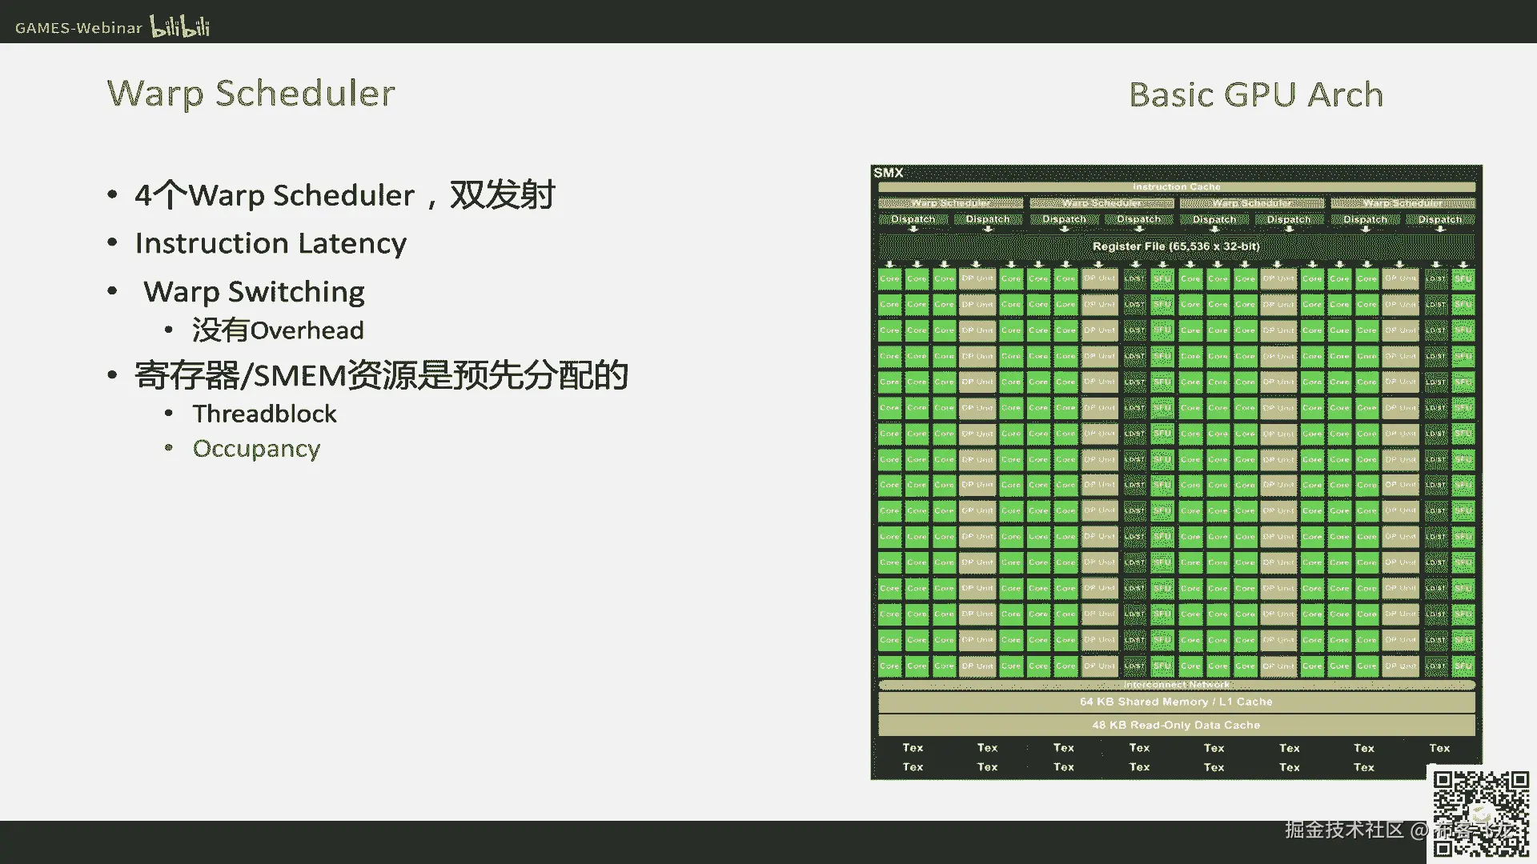Screen dimensions: 1537x864
Task: Click the Warp Switching bullet
Action: click(254, 291)
